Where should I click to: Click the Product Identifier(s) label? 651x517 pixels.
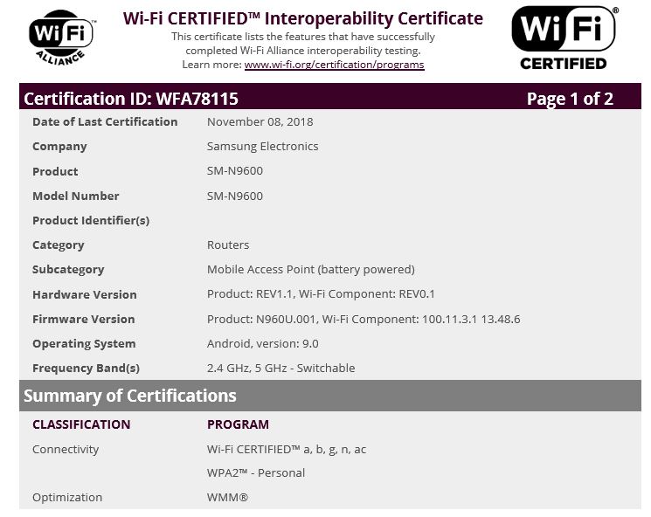click(91, 220)
